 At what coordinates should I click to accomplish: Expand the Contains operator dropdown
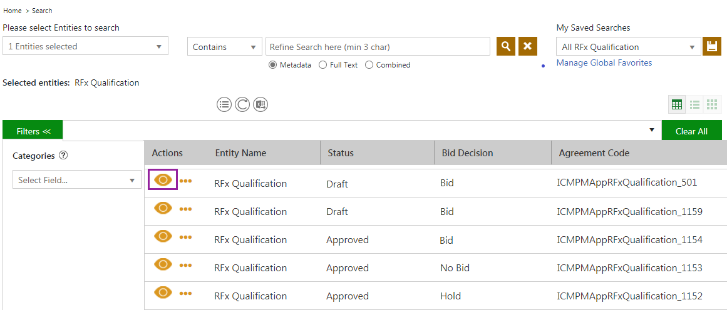pyautogui.click(x=224, y=47)
